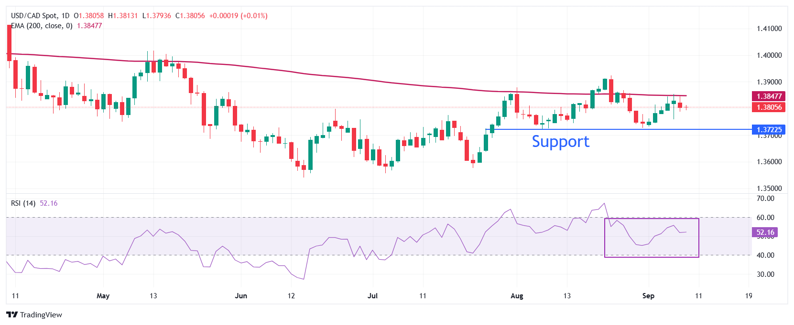Image resolution: width=794 pixels, height=325 pixels.
Task: Click the blue 1.37225 support price tag
Action: pyautogui.click(x=769, y=130)
